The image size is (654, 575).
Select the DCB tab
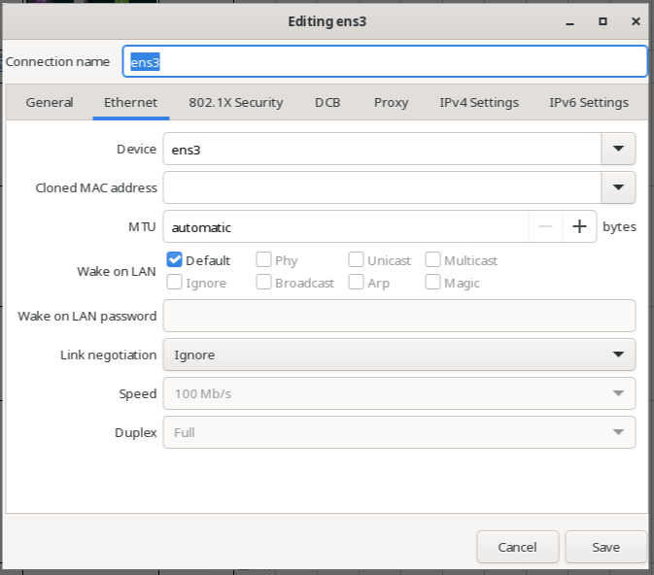327,102
